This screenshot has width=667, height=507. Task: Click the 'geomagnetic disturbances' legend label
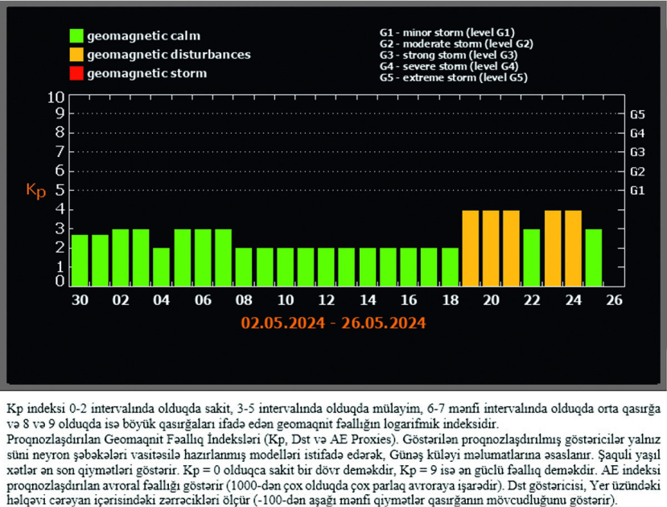169,55
